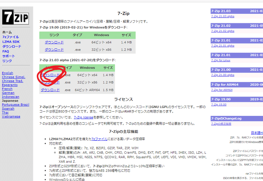Click the 1.5 MB size cell

[x=108, y=90]
